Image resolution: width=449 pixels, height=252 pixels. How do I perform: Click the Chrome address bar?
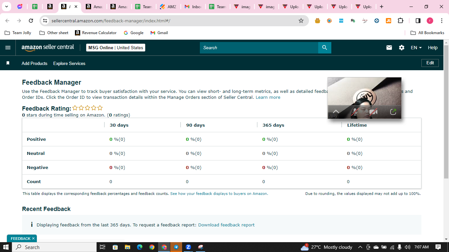coord(174,21)
